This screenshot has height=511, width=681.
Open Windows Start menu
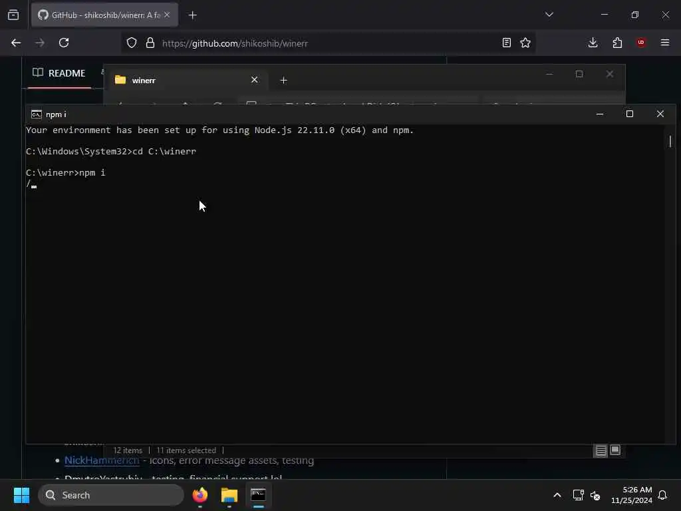coord(21,495)
